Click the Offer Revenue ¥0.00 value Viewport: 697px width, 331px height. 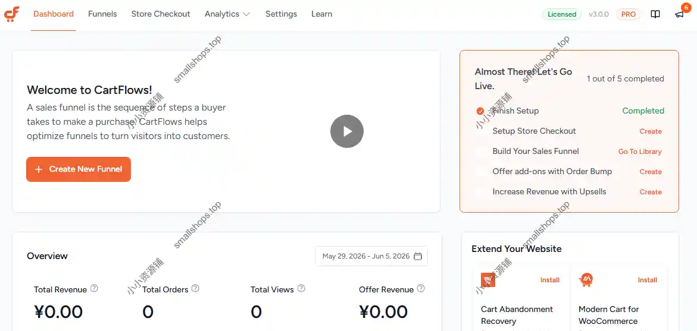coord(383,312)
